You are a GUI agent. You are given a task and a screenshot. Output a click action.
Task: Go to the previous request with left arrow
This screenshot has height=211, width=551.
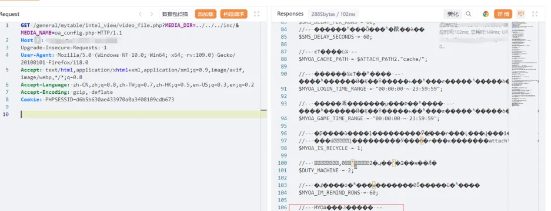(x=140, y=14)
